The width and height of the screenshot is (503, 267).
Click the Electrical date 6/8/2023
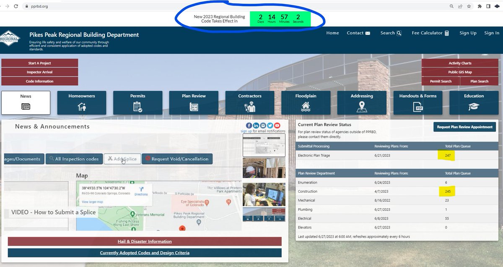coord(381,218)
